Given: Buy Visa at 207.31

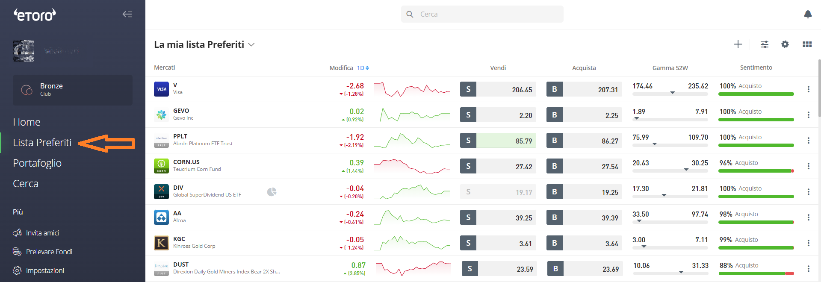Looking at the screenshot, I should pos(584,89).
